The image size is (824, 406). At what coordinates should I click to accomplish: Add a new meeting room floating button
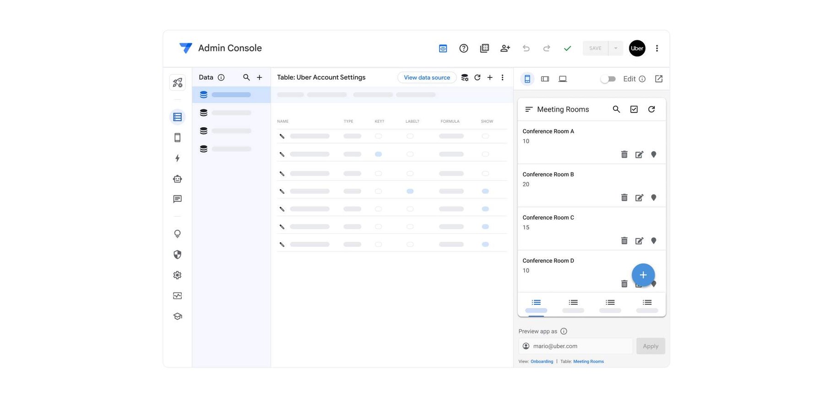[x=643, y=275]
